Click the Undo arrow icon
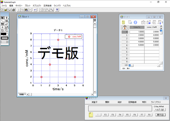170x121 pixels. point(35,10)
